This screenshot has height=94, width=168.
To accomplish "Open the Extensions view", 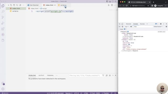I will [3, 29].
